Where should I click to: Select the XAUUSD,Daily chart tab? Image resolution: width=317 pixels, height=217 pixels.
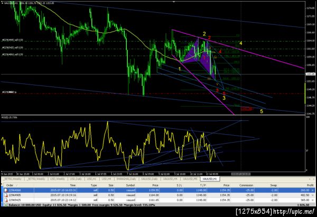click(x=149, y=179)
